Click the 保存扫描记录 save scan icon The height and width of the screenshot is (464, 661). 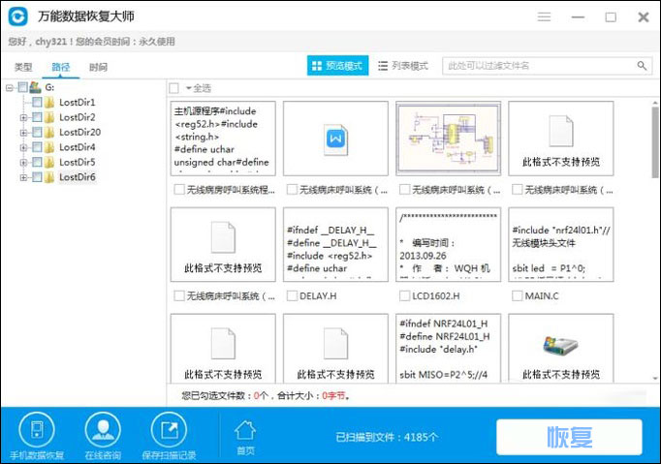click(171, 429)
